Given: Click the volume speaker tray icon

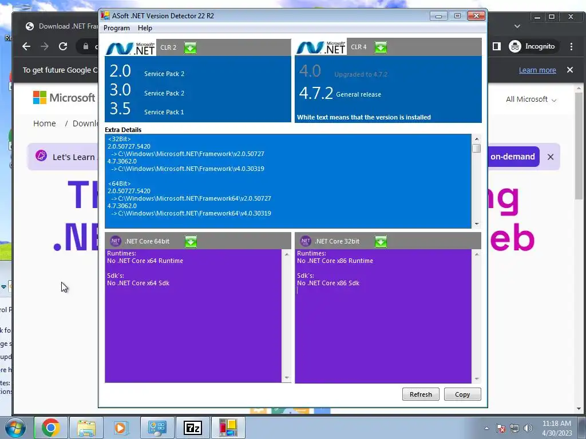Looking at the screenshot, I should (528, 428).
